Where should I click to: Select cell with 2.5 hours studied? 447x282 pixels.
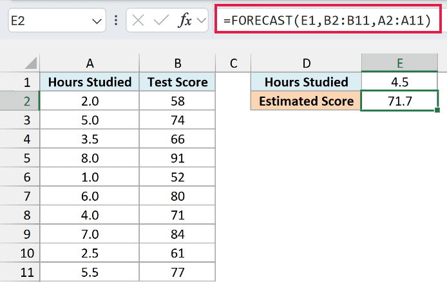(x=90, y=253)
